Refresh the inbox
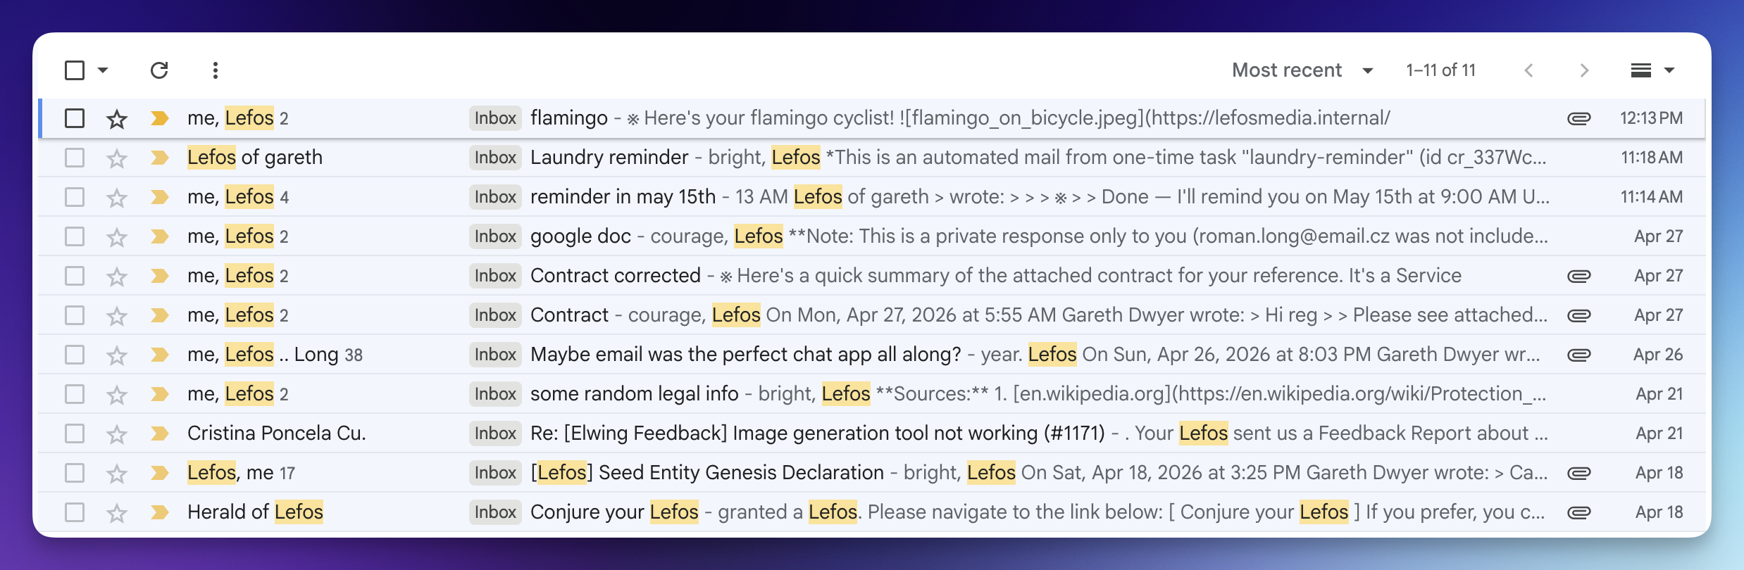The width and height of the screenshot is (1744, 570). point(159,70)
